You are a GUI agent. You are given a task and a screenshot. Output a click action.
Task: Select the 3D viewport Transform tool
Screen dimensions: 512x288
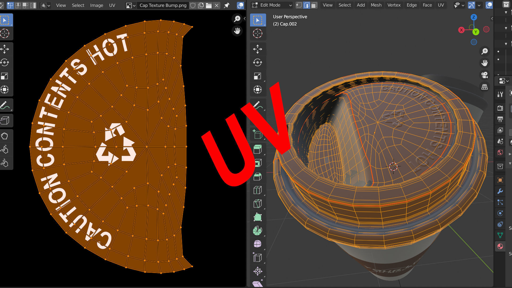click(x=258, y=90)
